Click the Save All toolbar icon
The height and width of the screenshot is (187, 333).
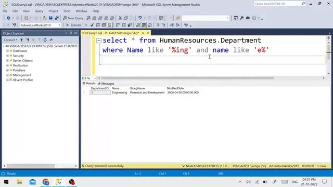(x=57, y=18)
